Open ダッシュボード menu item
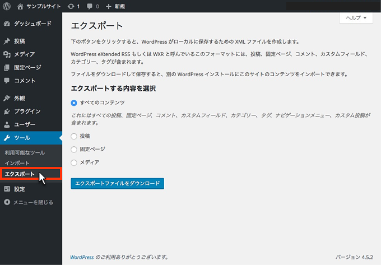Image resolution: width=381 pixels, height=265 pixels. tap(32, 24)
